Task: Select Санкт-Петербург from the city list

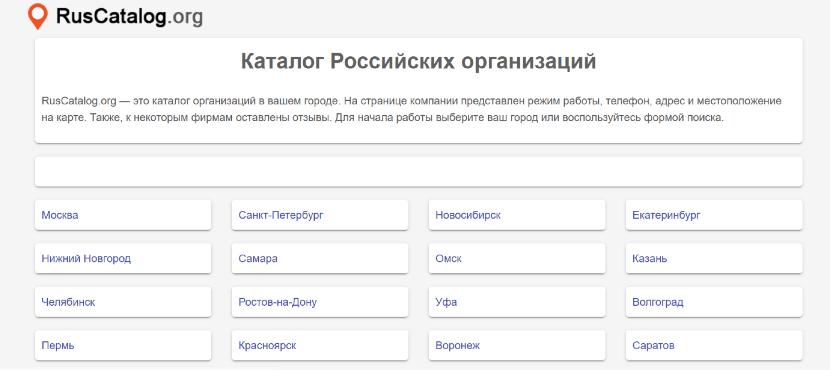Action: [x=281, y=215]
